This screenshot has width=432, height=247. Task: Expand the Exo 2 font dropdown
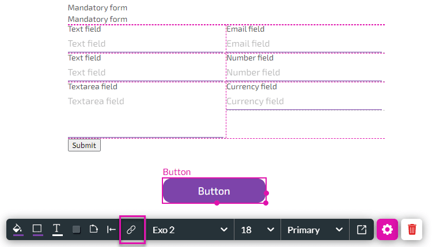coord(190,230)
